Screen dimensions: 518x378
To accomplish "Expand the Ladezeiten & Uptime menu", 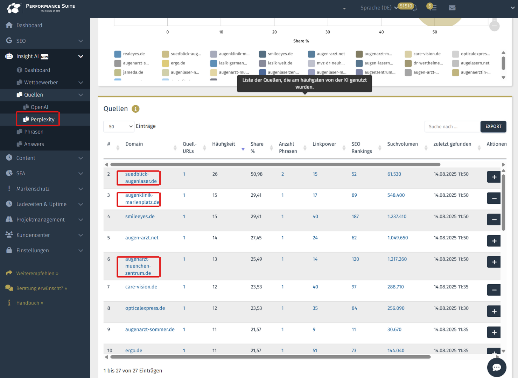I will [x=81, y=204].
